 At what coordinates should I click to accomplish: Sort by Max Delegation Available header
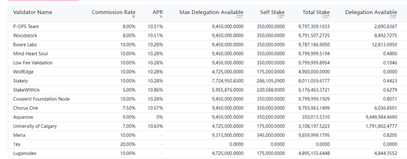click(211, 12)
